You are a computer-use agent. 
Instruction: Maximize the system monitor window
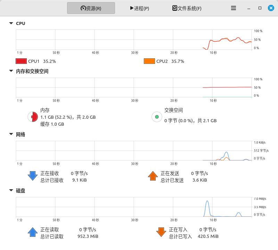tap(260, 8)
